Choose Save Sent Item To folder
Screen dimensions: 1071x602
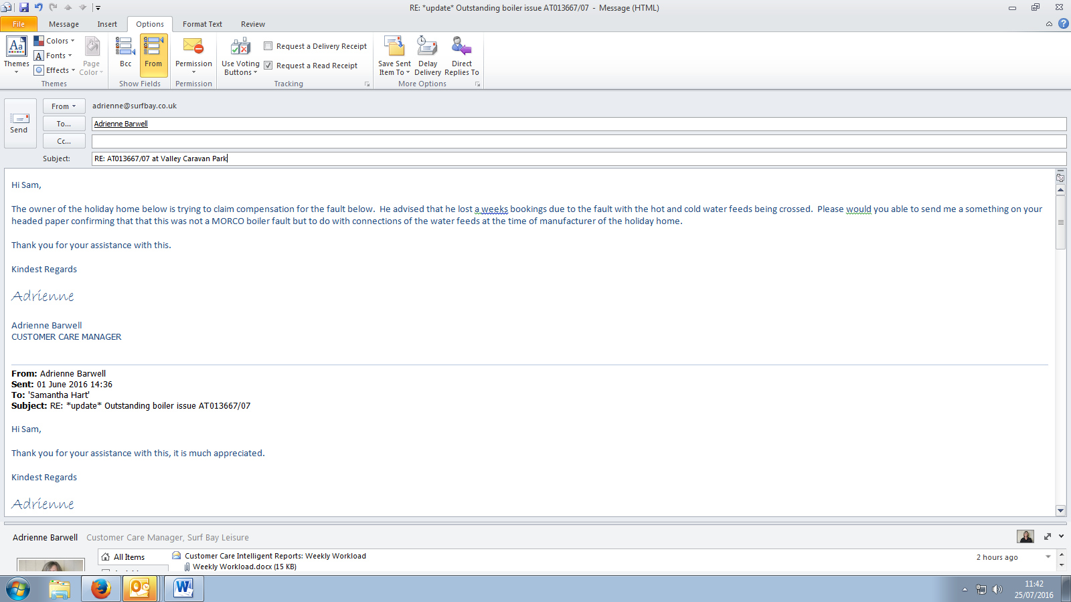pyautogui.click(x=394, y=56)
